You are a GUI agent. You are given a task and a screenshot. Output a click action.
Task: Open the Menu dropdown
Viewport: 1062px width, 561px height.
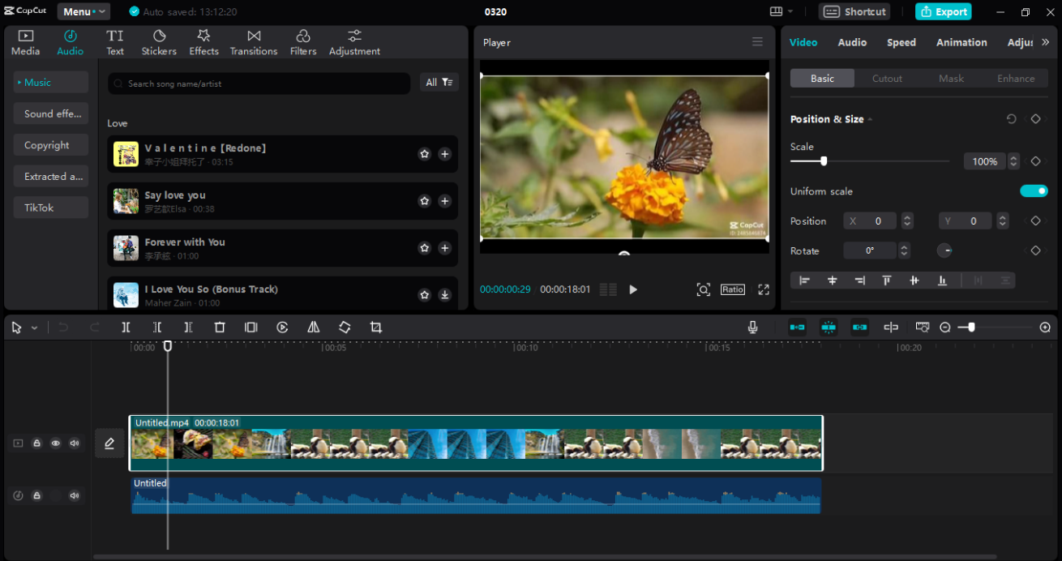[84, 11]
